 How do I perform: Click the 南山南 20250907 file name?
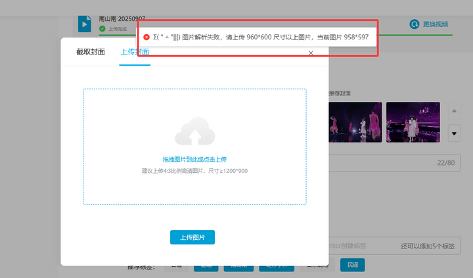122,18
